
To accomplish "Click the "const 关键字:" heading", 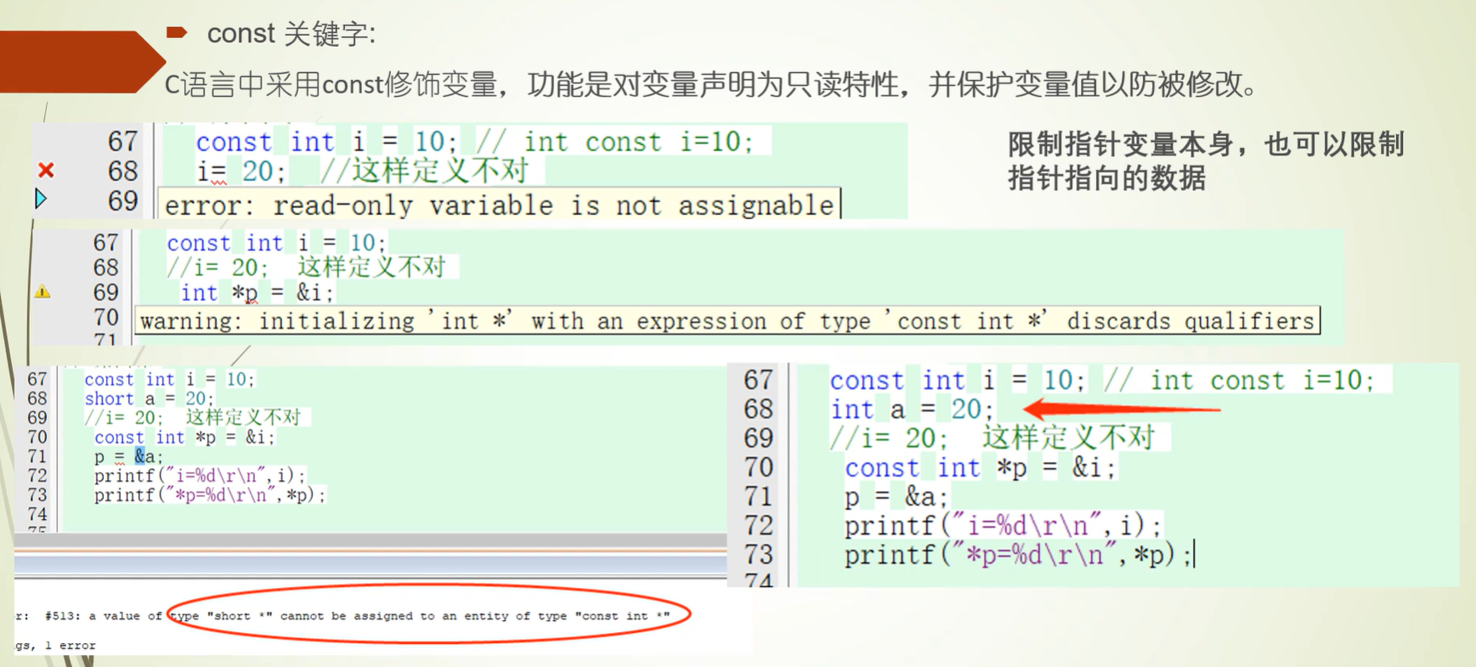I will [291, 34].
